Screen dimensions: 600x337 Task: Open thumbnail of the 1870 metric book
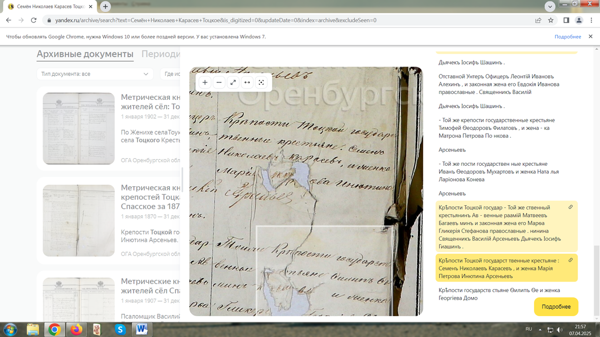pyautogui.click(x=78, y=221)
